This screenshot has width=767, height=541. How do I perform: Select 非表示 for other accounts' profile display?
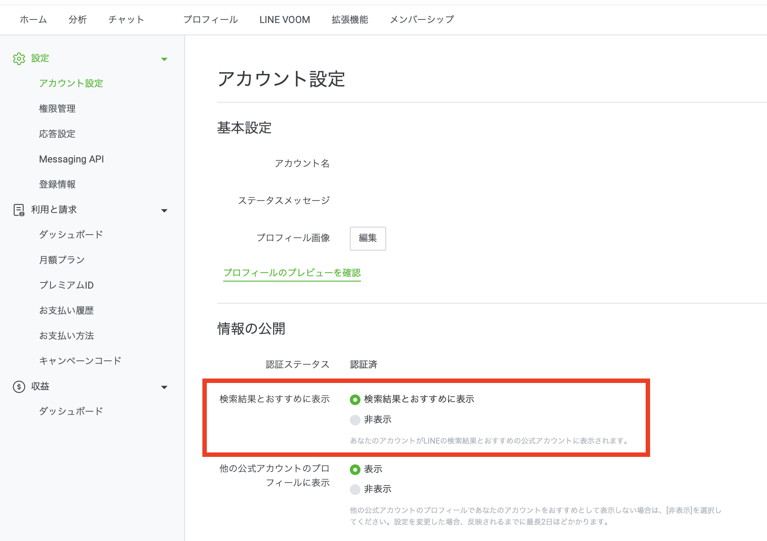tap(355, 489)
